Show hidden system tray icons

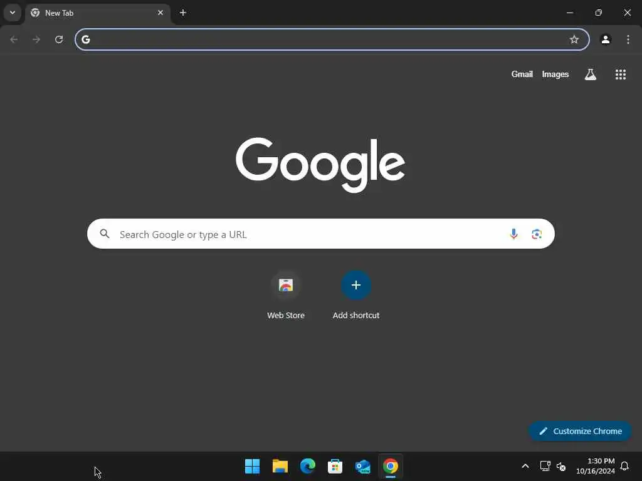pos(525,466)
